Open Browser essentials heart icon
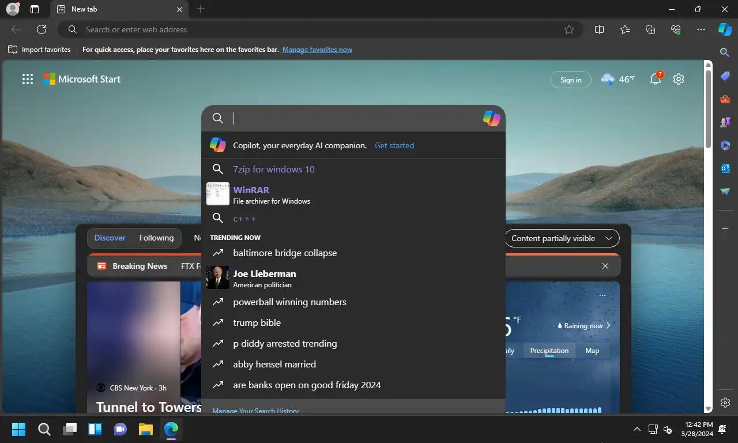This screenshot has width=738, height=443. coord(676,29)
